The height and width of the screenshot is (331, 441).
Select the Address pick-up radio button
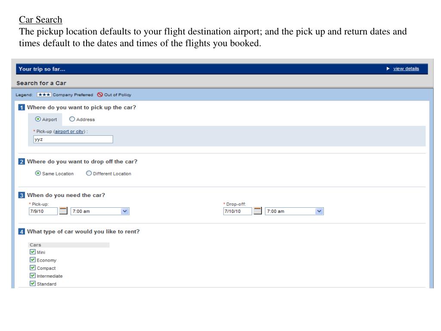pos(72,119)
